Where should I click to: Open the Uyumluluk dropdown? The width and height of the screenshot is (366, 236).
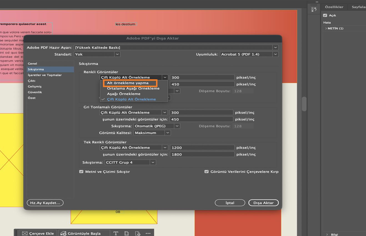pyautogui.click(x=249, y=54)
